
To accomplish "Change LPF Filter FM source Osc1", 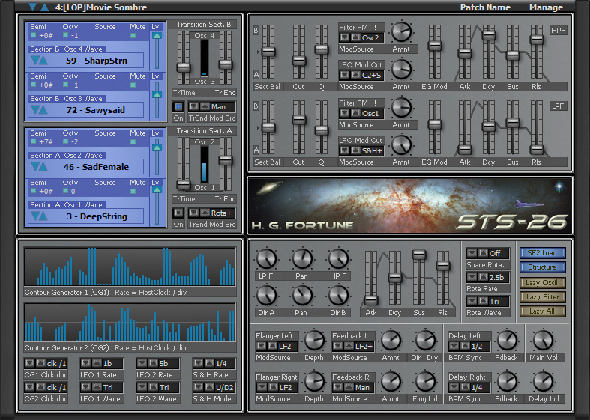I will click(x=361, y=114).
